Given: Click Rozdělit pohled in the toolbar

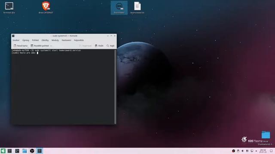Looking at the screenshot, I should tap(40, 46).
